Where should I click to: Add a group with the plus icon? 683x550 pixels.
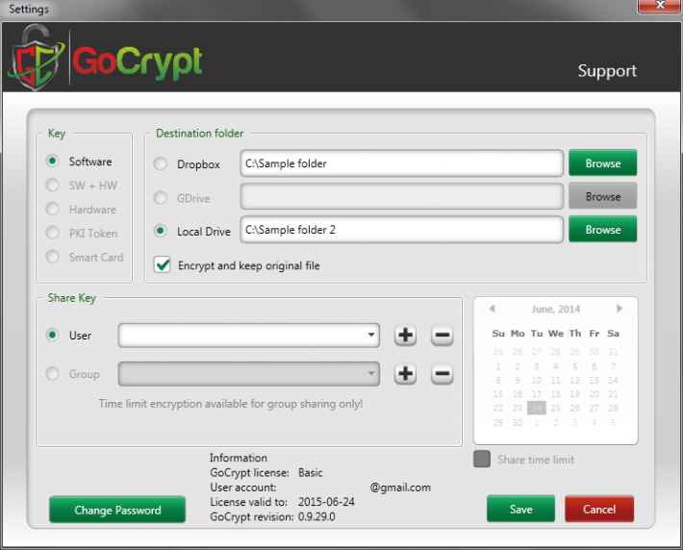(x=405, y=374)
